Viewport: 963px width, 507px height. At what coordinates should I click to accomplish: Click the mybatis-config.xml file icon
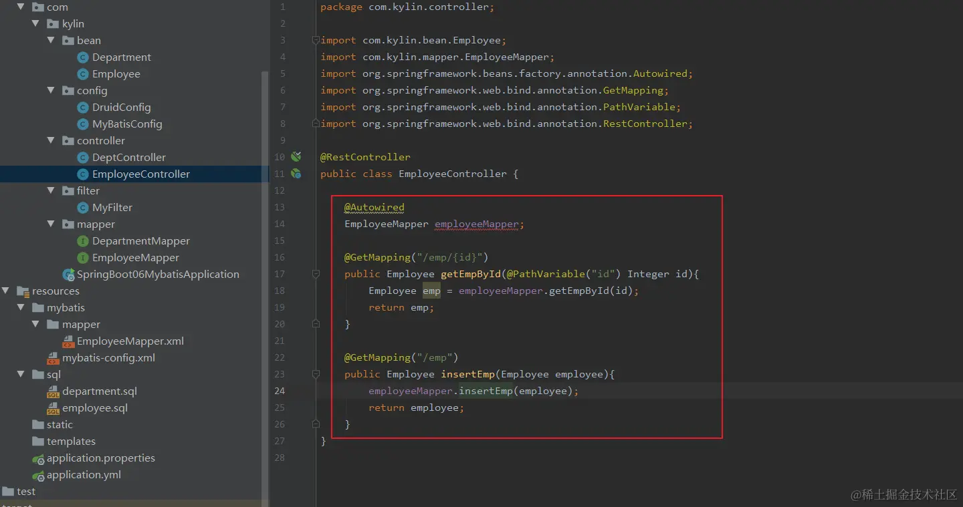tap(53, 359)
